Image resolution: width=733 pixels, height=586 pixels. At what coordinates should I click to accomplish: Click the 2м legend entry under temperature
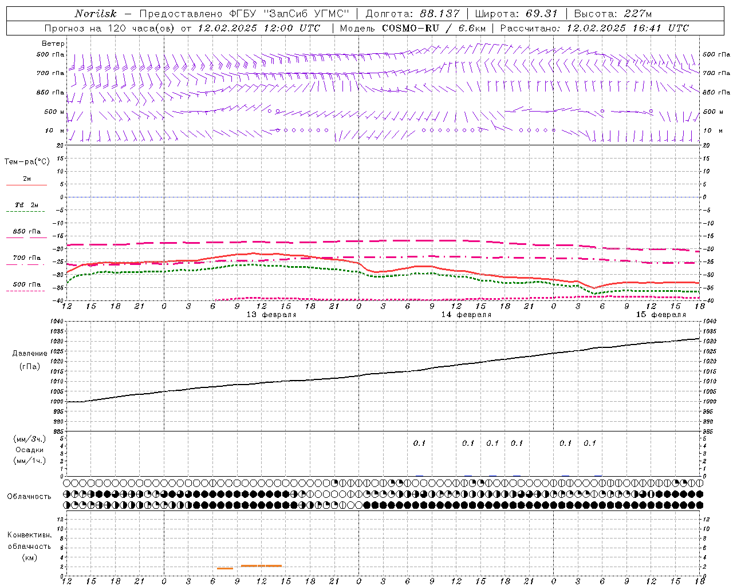point(27,179)
